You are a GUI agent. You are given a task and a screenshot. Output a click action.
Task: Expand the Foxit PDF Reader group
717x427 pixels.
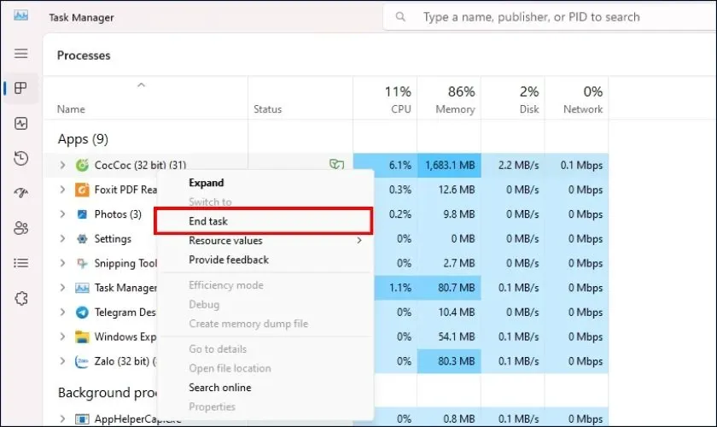coord(62,190)
